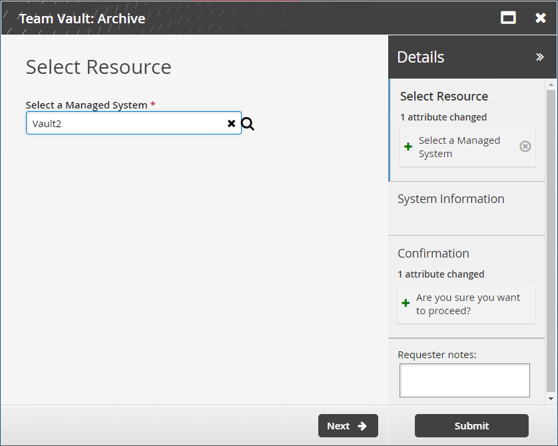Click the Details scrollbar up arrow
This screenshot has width=558, height=446.
551,85
